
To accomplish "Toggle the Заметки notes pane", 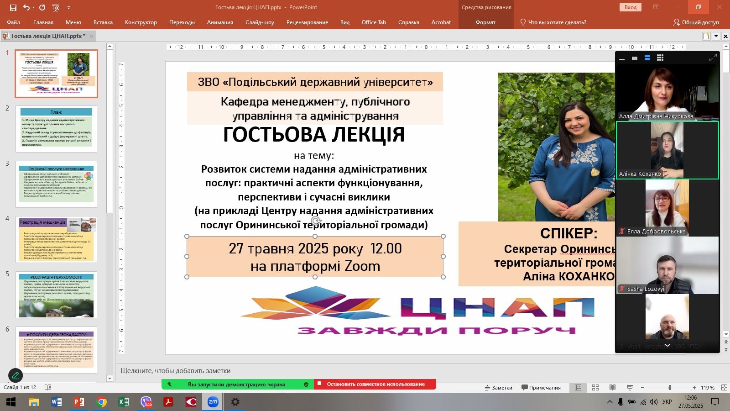I will point(498,388).
